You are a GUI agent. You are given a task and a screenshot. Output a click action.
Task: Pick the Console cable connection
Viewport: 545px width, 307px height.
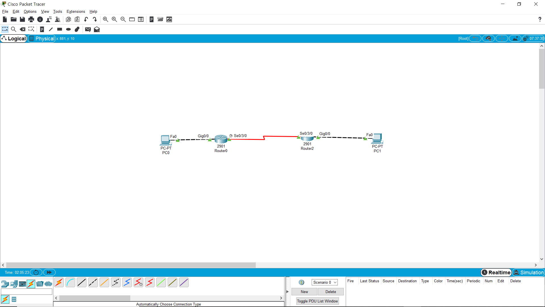[x=70, y=283]
